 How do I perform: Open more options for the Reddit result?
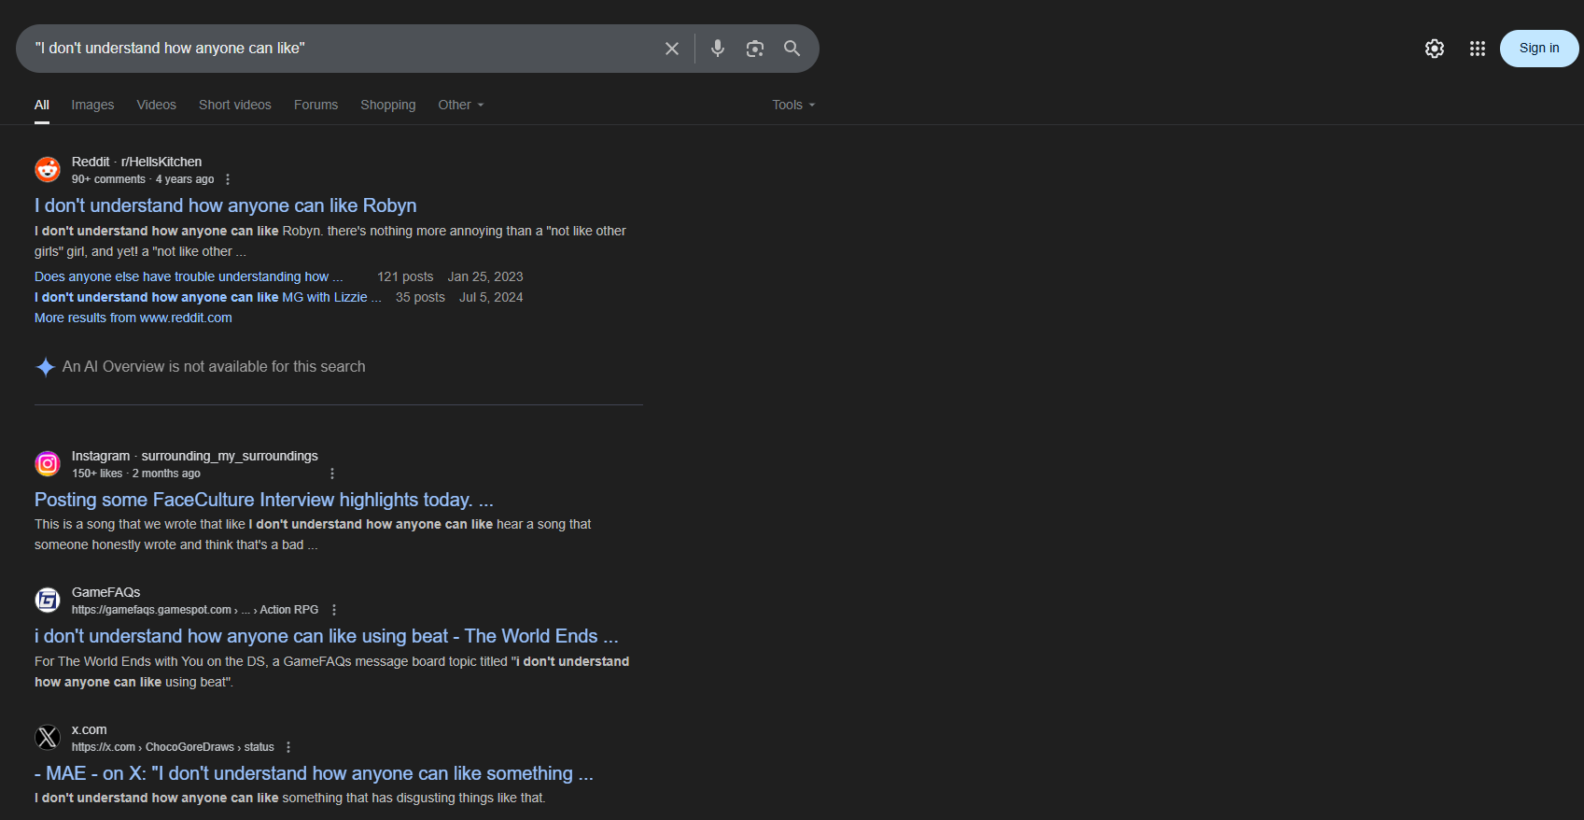coord(228,179)
